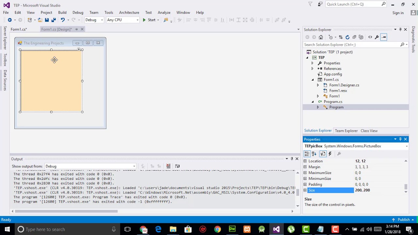
Task: Sort properties alphabetically
Action: 314,154
